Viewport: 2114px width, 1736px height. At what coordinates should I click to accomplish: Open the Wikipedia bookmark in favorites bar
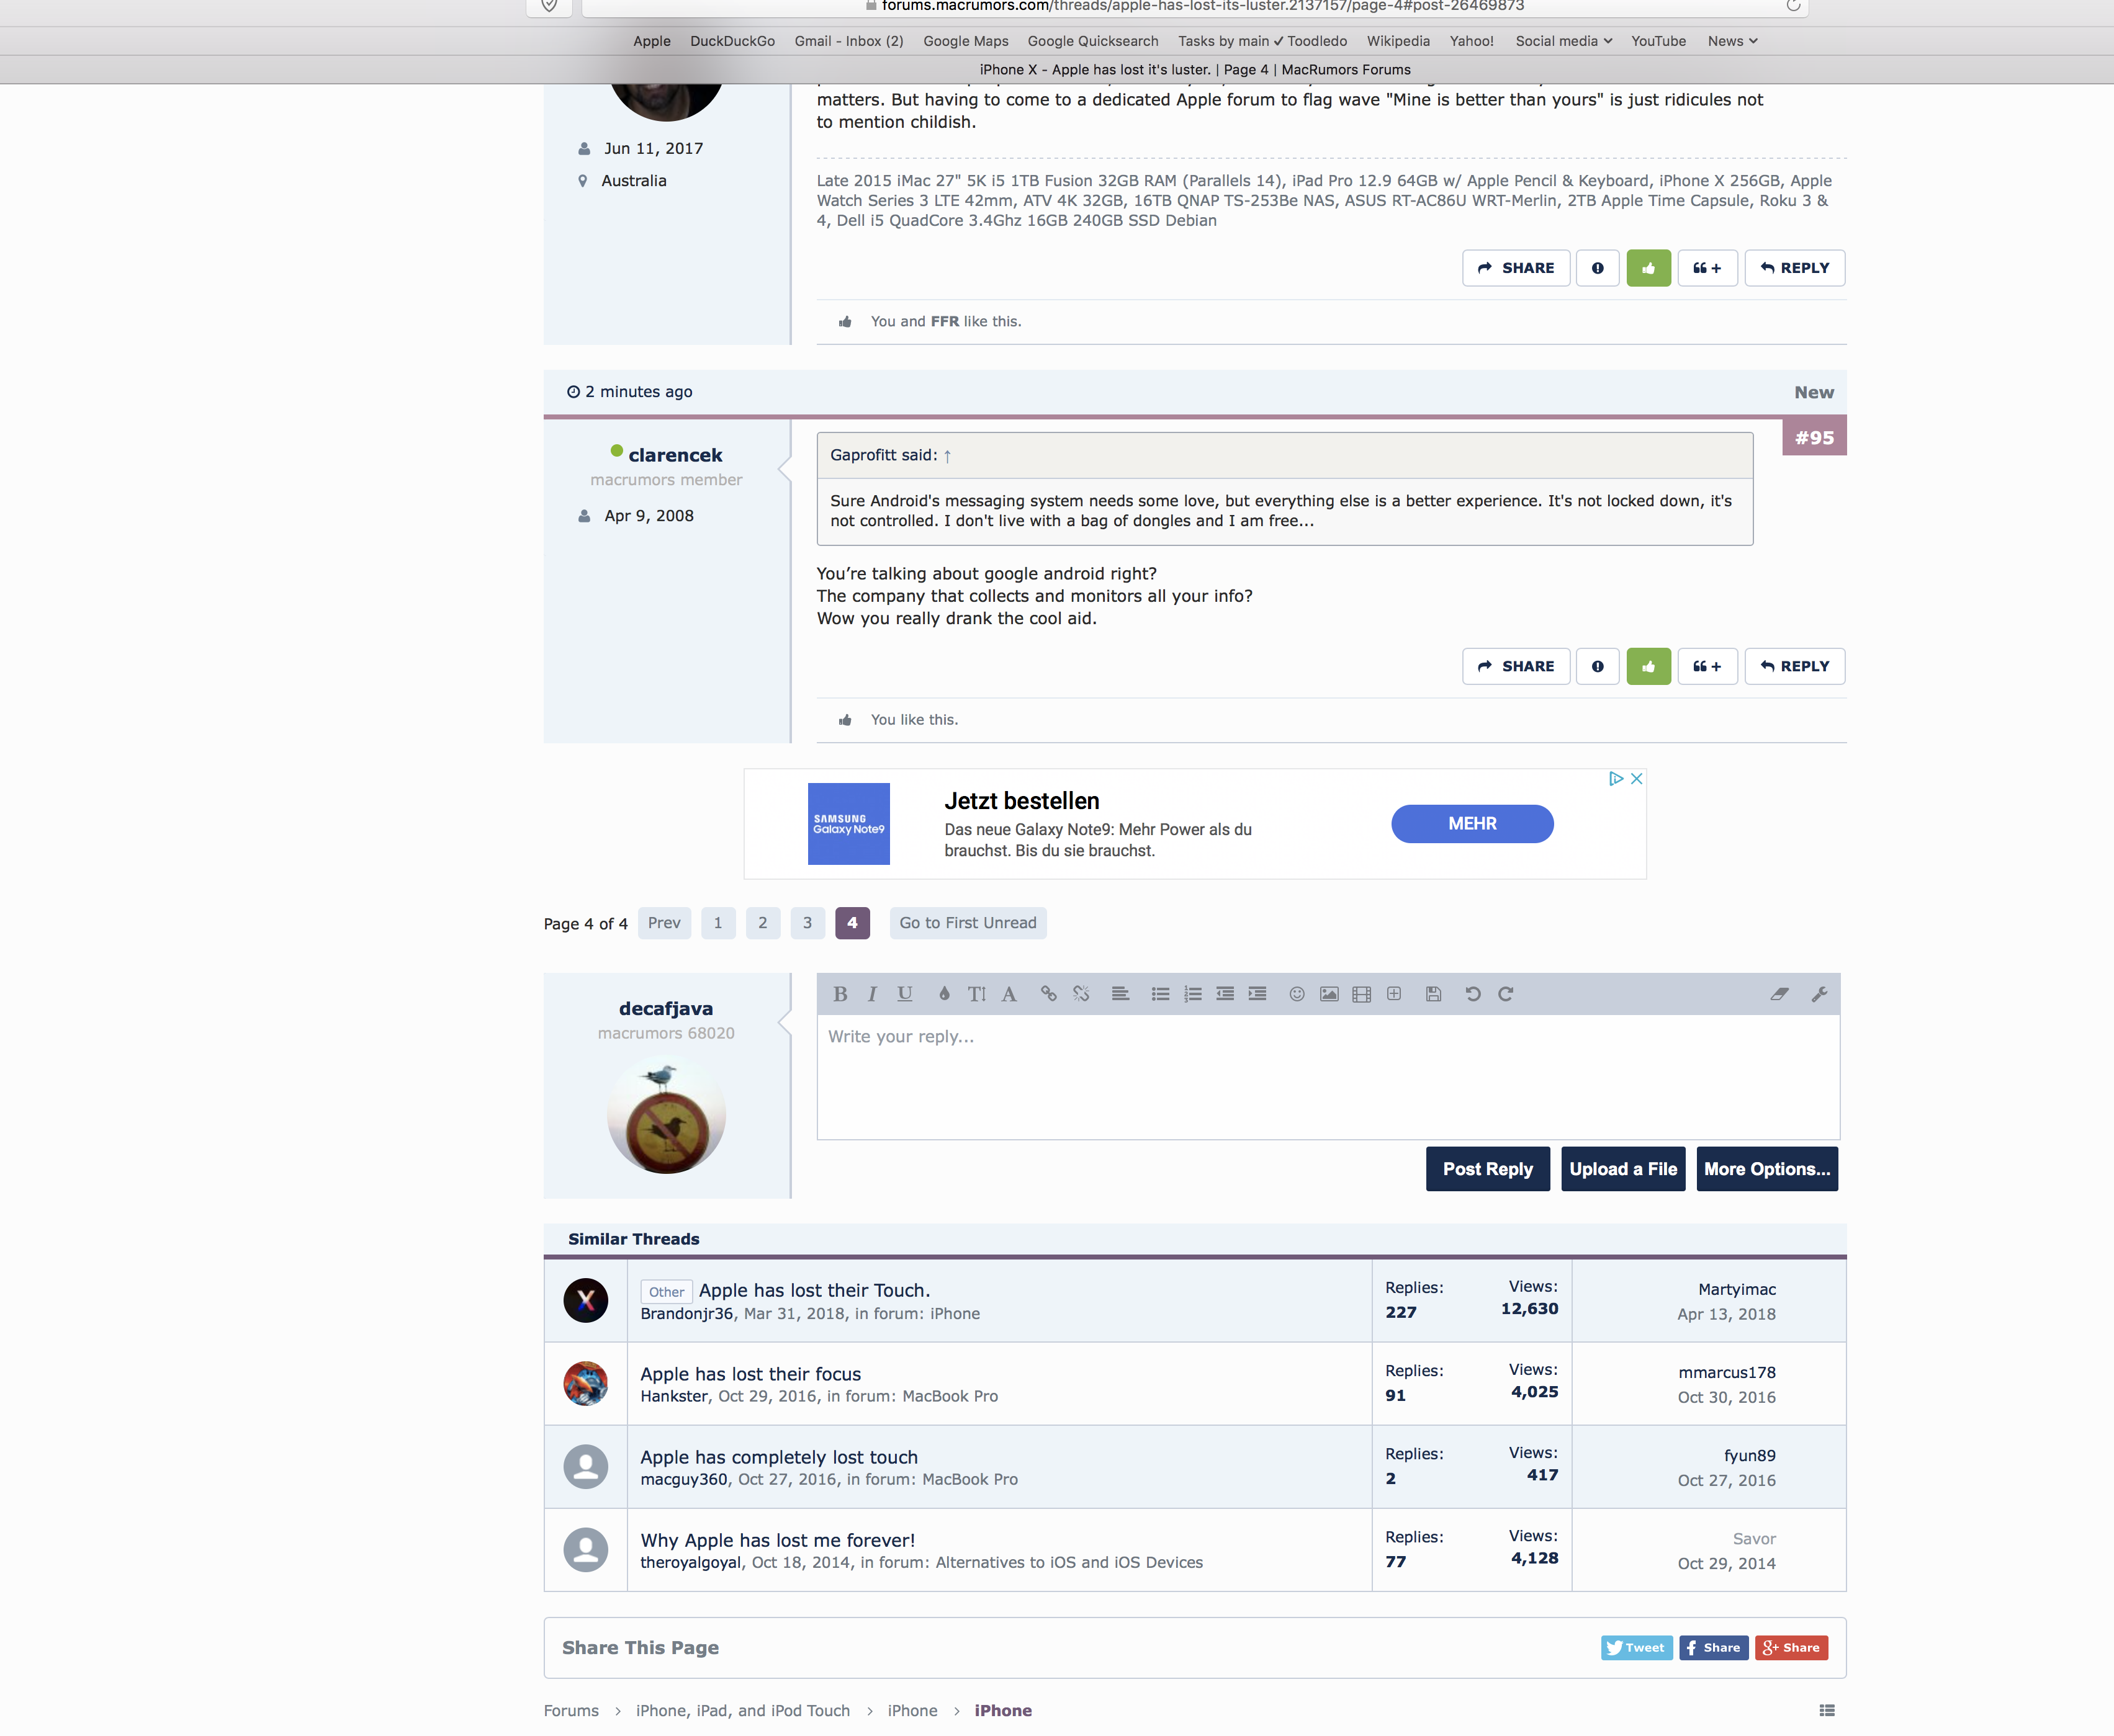pyautogui.click(x=1398, y=41)
